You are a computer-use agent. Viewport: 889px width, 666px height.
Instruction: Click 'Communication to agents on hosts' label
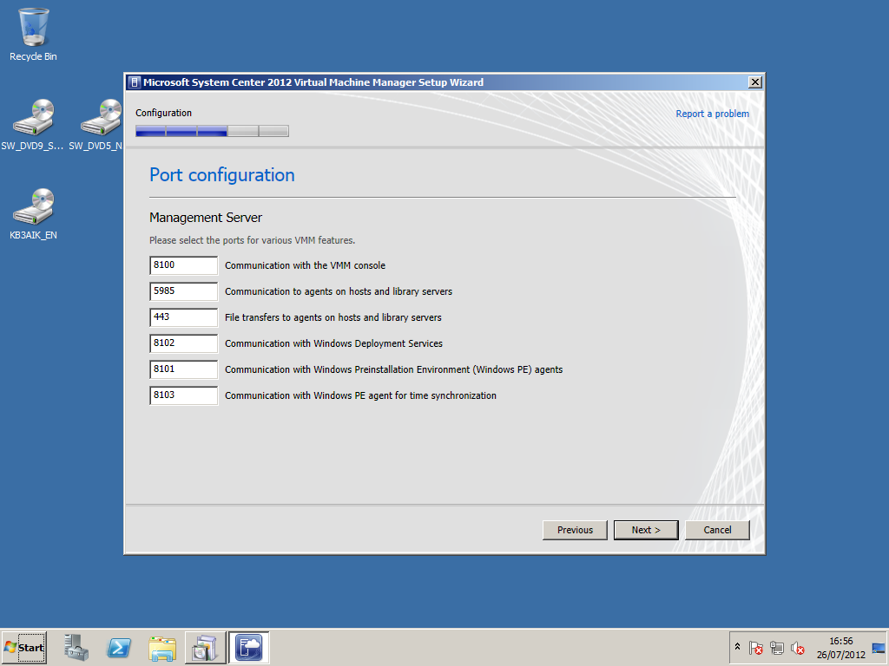(339, 291)
